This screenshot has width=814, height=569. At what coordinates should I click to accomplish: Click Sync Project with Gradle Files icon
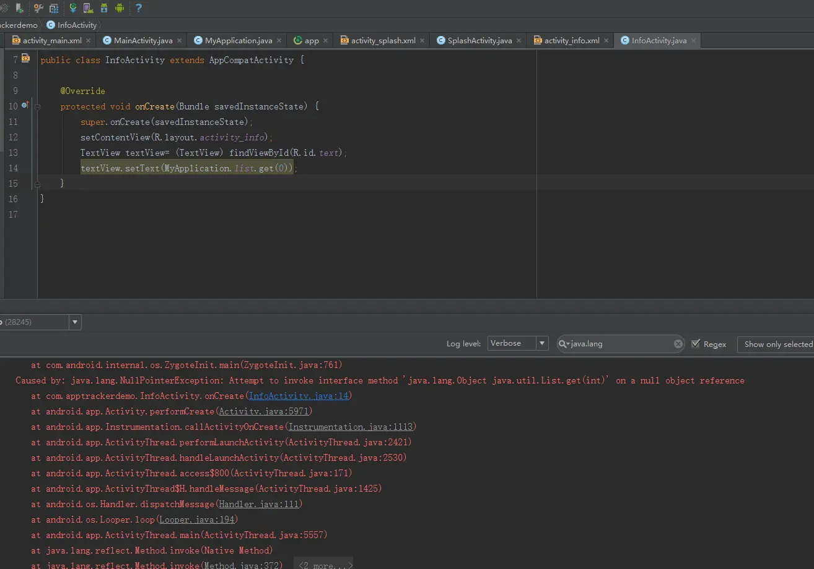click(73, 8)
